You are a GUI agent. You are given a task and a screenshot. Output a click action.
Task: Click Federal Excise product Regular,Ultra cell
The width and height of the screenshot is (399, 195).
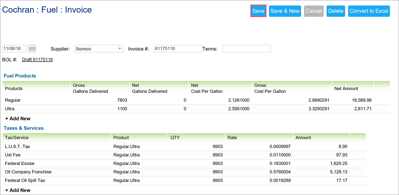point(126,163)
